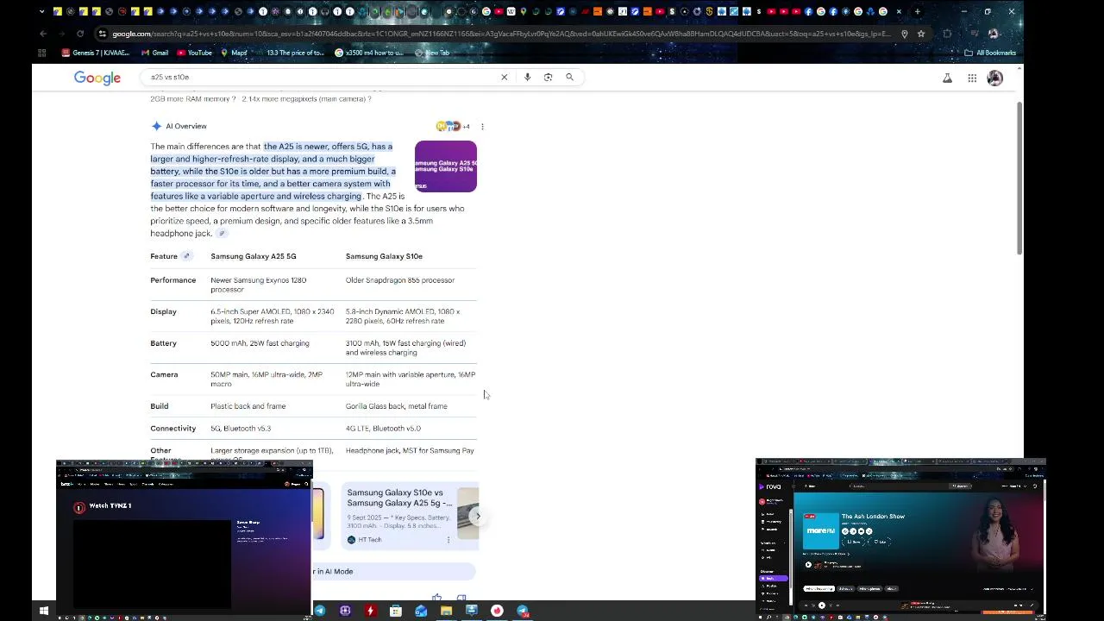
Task: Open the Google apps grid
Action: point(972,78)
